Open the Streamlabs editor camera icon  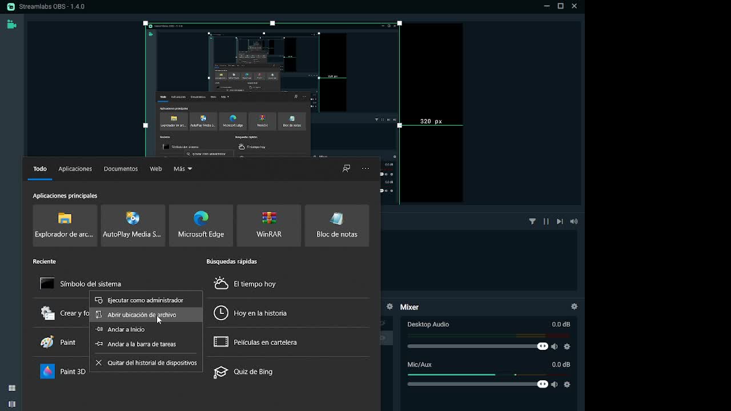pyautogui.click(x=11, y=25)
